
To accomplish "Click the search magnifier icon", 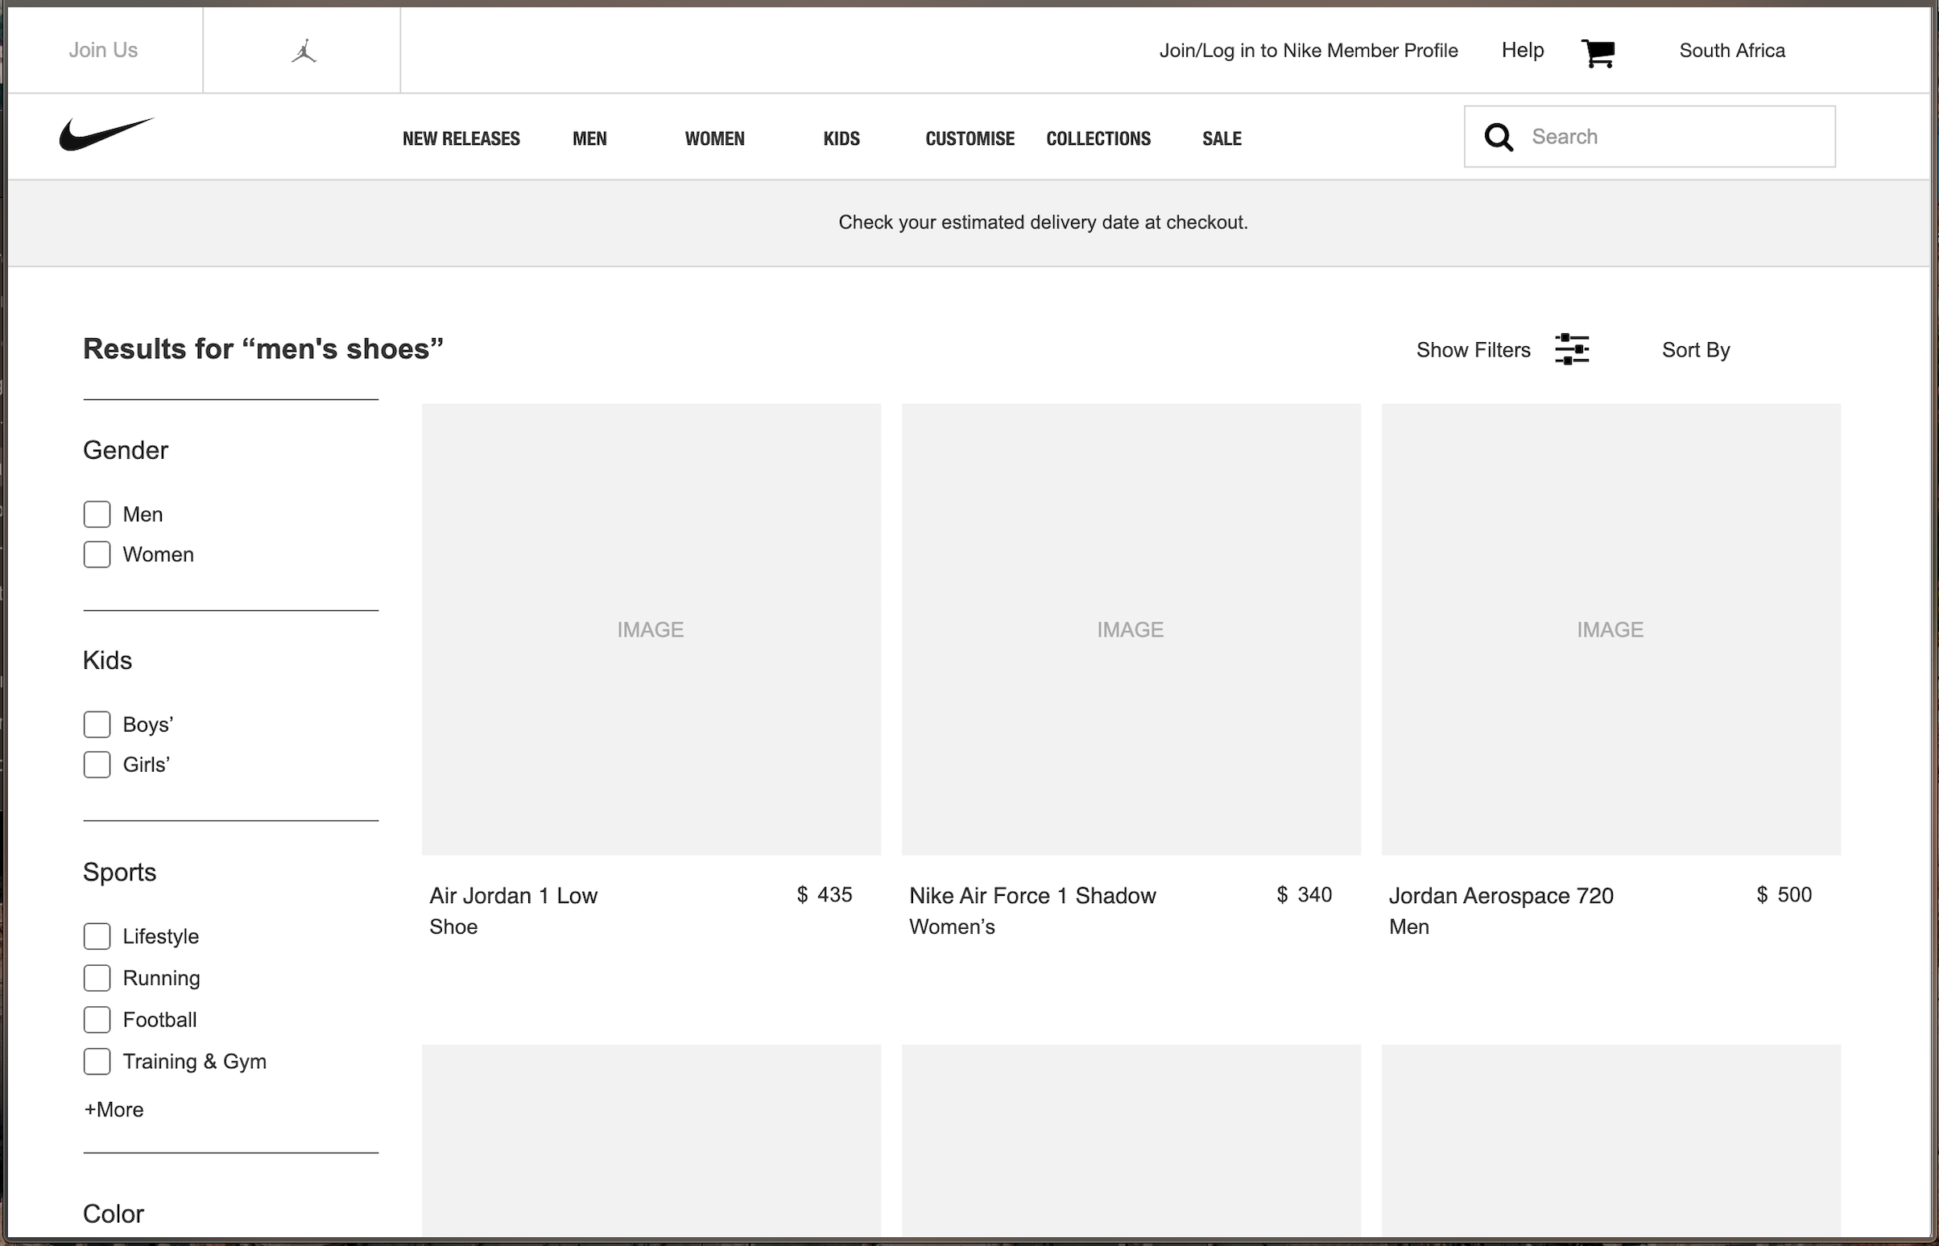I will [x=1499, y=137].
